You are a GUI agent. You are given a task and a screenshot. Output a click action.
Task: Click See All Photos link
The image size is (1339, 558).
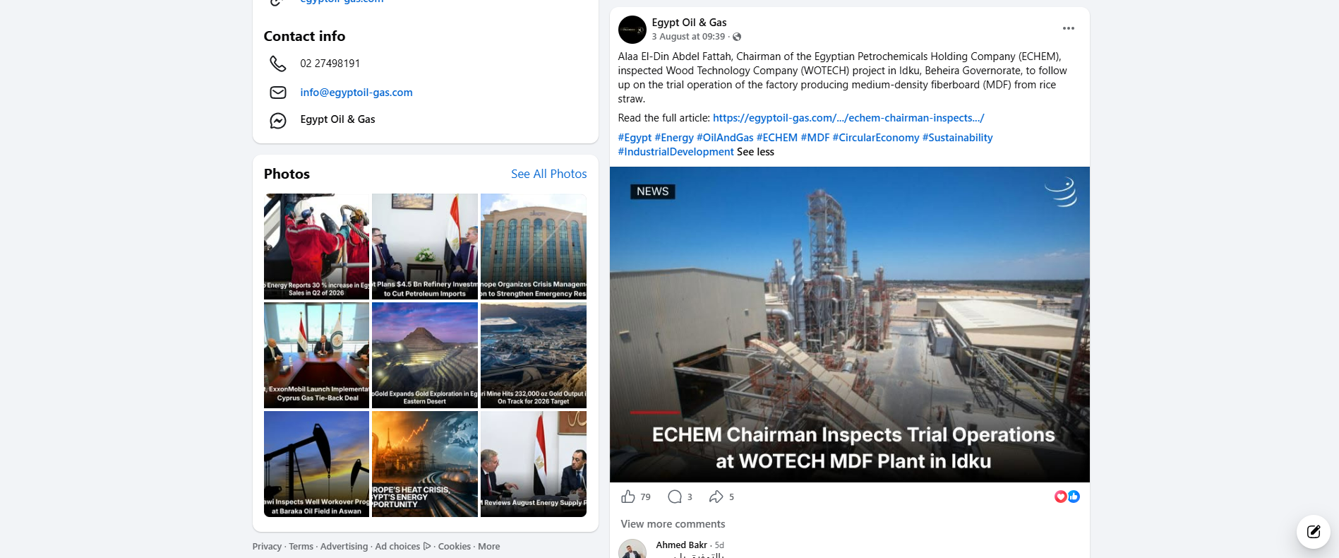[x=548, y=174]
